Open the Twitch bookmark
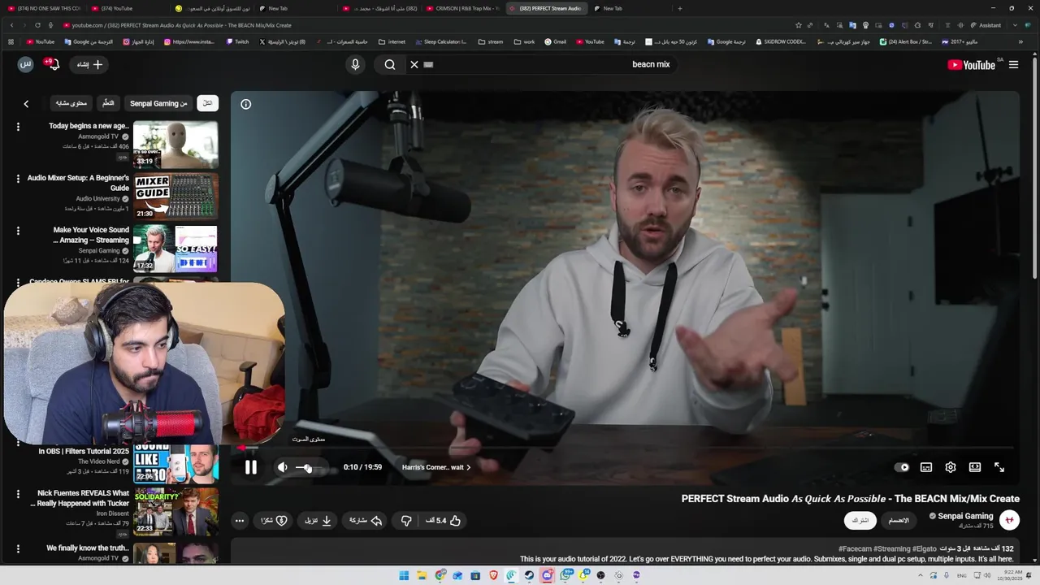The width and height of the screenshot is (1040, 585). click(x=237, y=41)
